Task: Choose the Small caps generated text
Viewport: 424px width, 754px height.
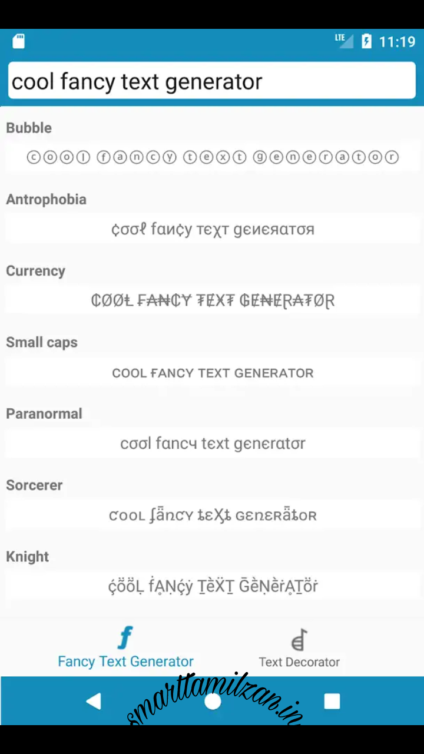Action: [x=212, y=373]
